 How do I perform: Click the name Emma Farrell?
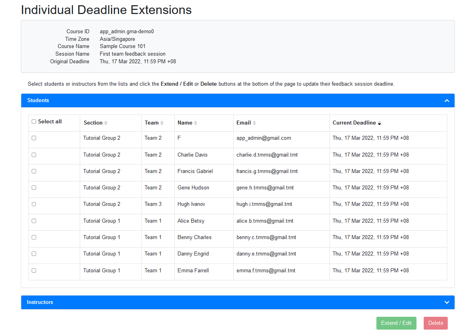tap(193, 271)
